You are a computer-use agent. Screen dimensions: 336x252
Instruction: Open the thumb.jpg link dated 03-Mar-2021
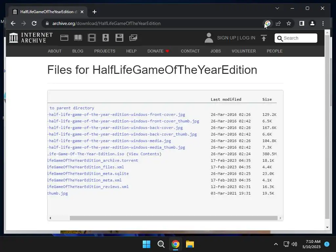click(x=58, y=193)
